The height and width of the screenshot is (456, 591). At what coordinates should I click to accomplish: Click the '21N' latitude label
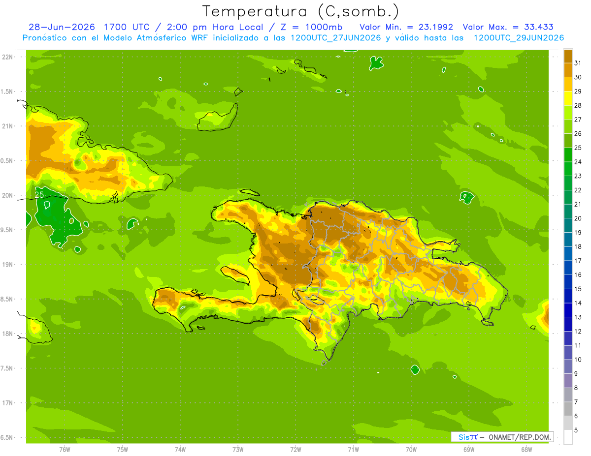pos(7,126)
